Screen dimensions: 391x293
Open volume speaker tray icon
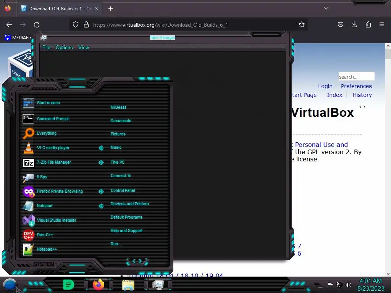click(348, 285)
